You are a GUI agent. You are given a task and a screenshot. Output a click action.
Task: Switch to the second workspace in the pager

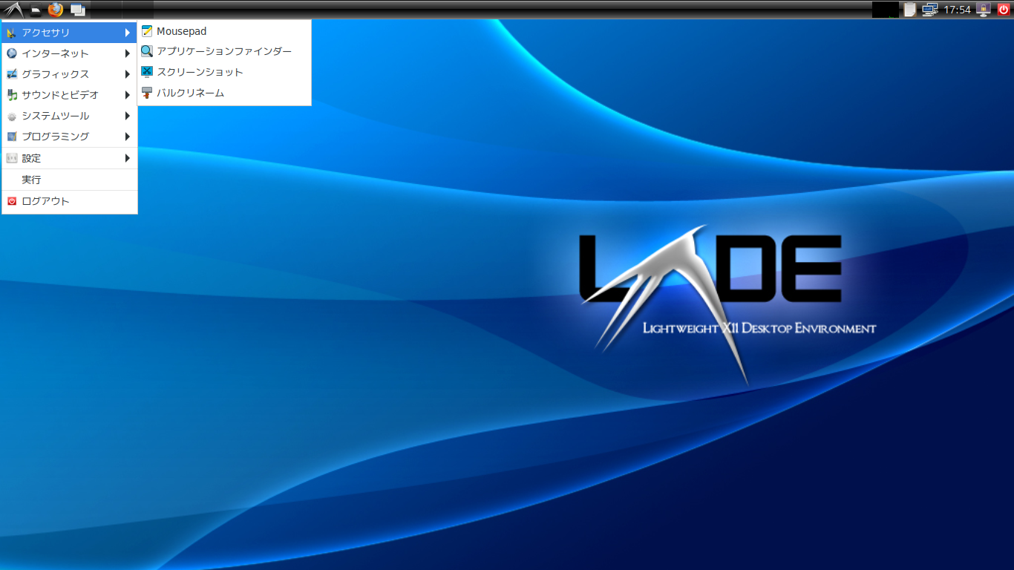pos(138,10)
